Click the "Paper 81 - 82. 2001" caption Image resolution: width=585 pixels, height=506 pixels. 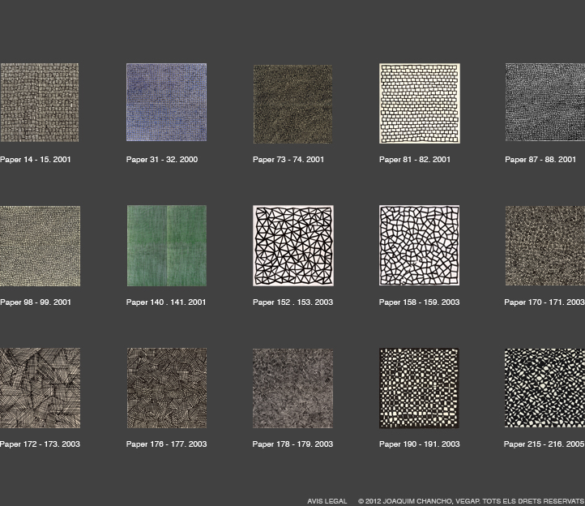[414, 160]
